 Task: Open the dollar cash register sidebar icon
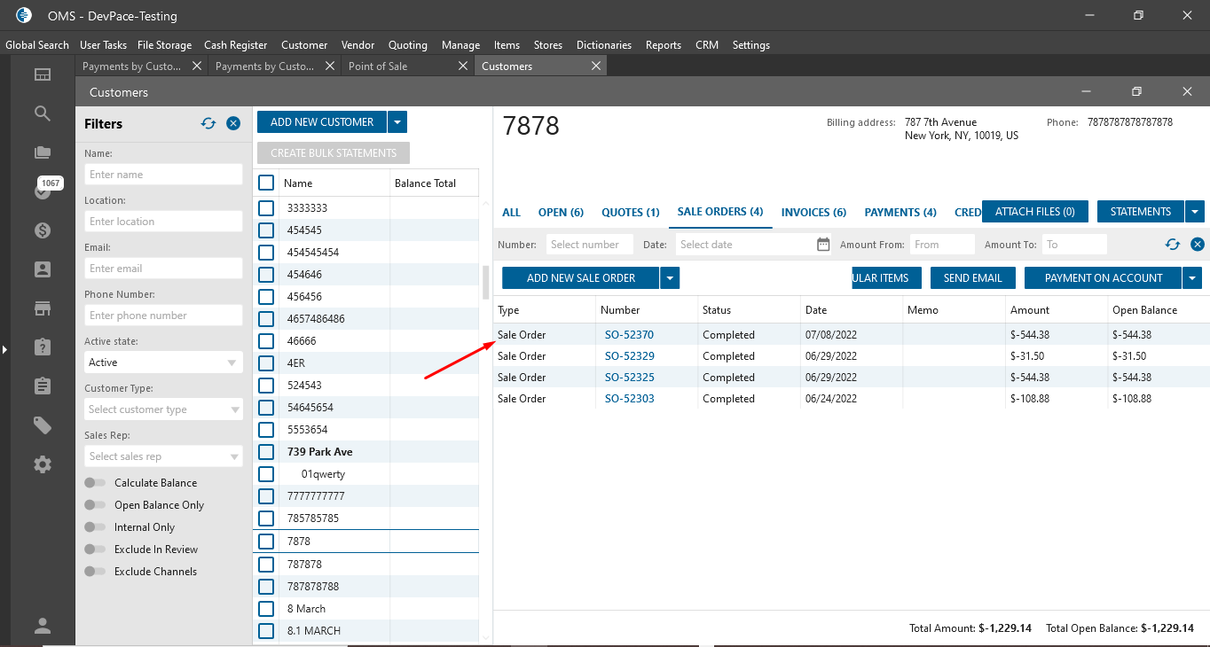pos(43,230)
